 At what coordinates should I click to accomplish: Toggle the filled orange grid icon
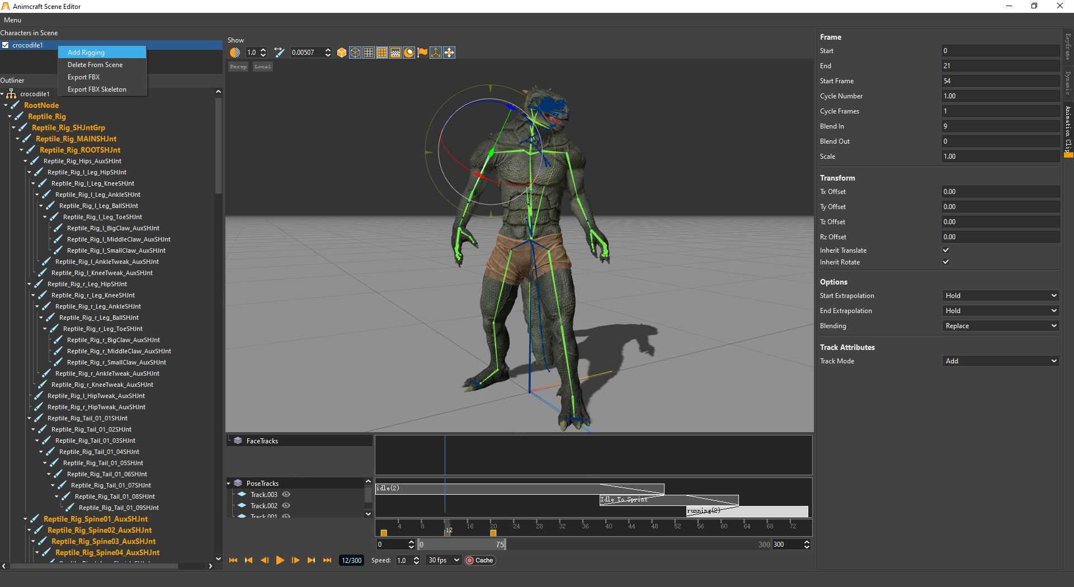[382, 53]
